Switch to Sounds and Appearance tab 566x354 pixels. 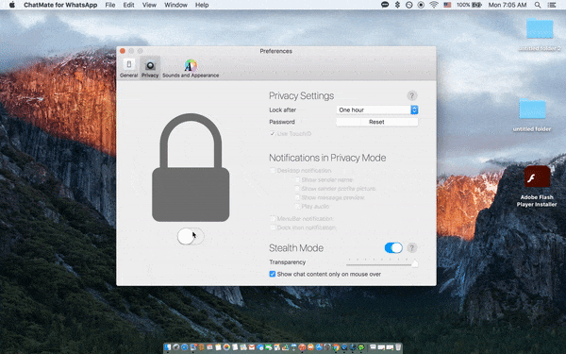191,68
